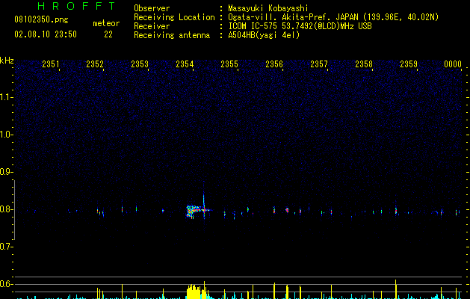Click the 1.0 kHz frequency label

pyautogui.click(x=6, y=135)
